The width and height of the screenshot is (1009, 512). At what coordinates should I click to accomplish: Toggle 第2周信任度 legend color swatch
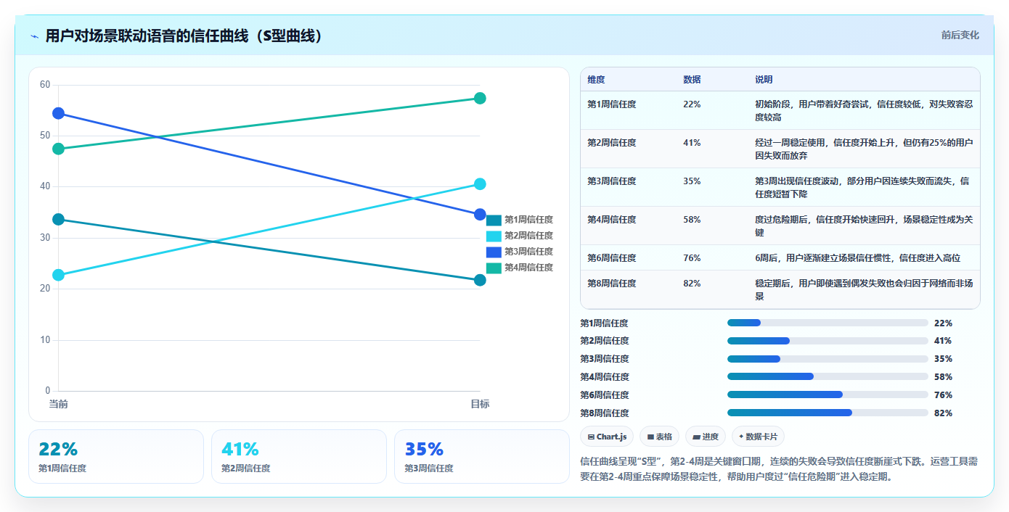tap(494, 236)
